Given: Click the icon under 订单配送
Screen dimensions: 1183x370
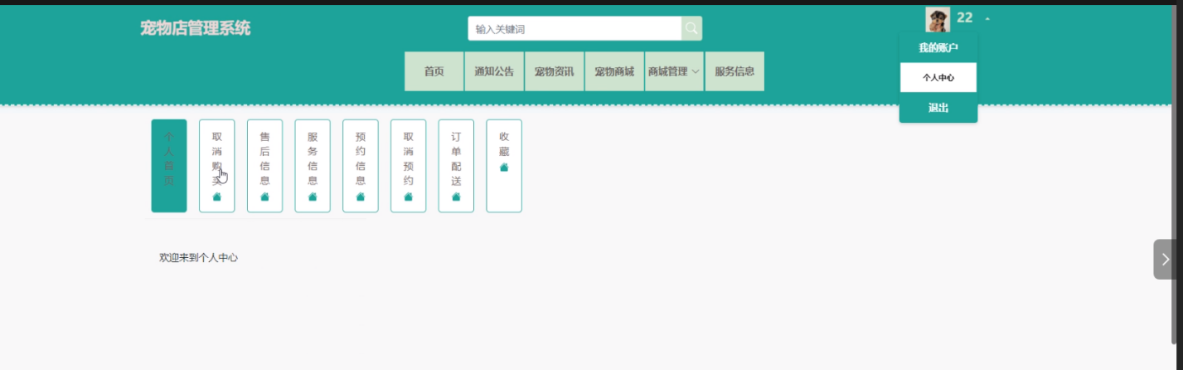Looking at the screenshot, I should coord(456,197).
